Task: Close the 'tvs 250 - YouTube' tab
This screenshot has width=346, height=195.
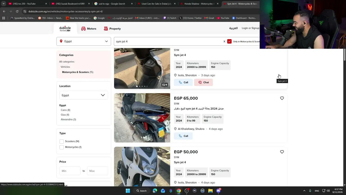Action: click(x=46, y=4)
